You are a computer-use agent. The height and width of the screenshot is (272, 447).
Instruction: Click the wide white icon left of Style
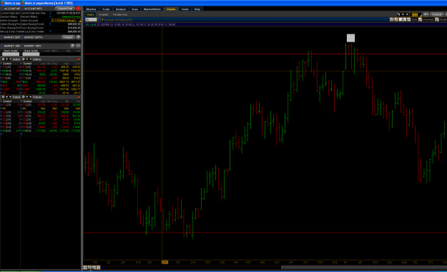(403, 19)
